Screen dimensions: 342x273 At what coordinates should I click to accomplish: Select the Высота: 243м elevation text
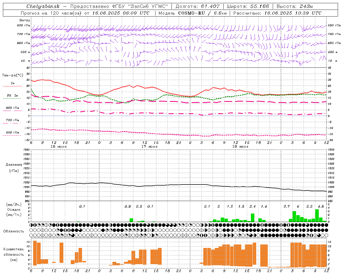[295, 6]
